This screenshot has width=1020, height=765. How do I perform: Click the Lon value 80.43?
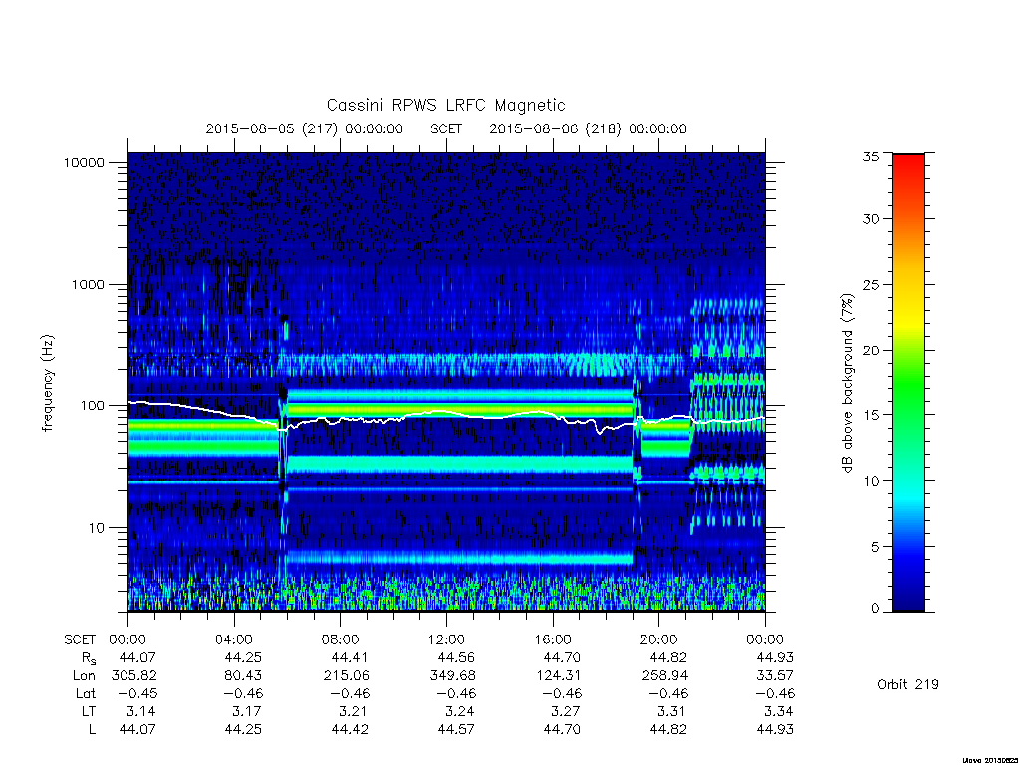(x=243, y=676)
